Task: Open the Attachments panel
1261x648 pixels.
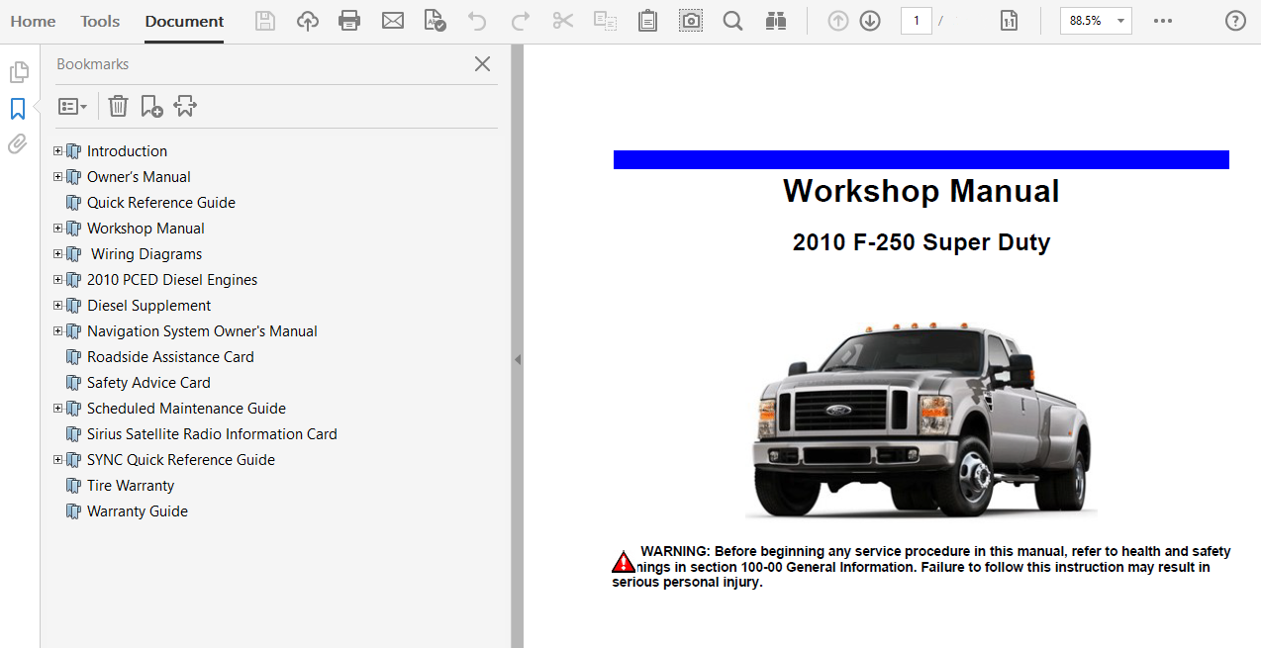Action: pos(17,143)
